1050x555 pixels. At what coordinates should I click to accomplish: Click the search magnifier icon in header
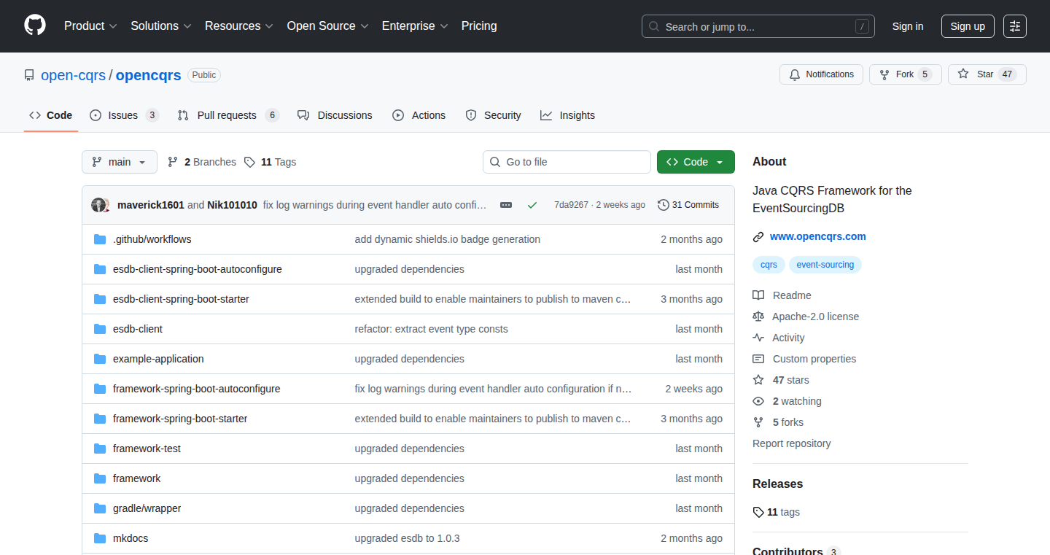654,26
